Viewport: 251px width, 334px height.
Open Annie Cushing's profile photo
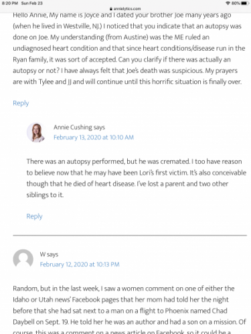click(x=36, y=132)
